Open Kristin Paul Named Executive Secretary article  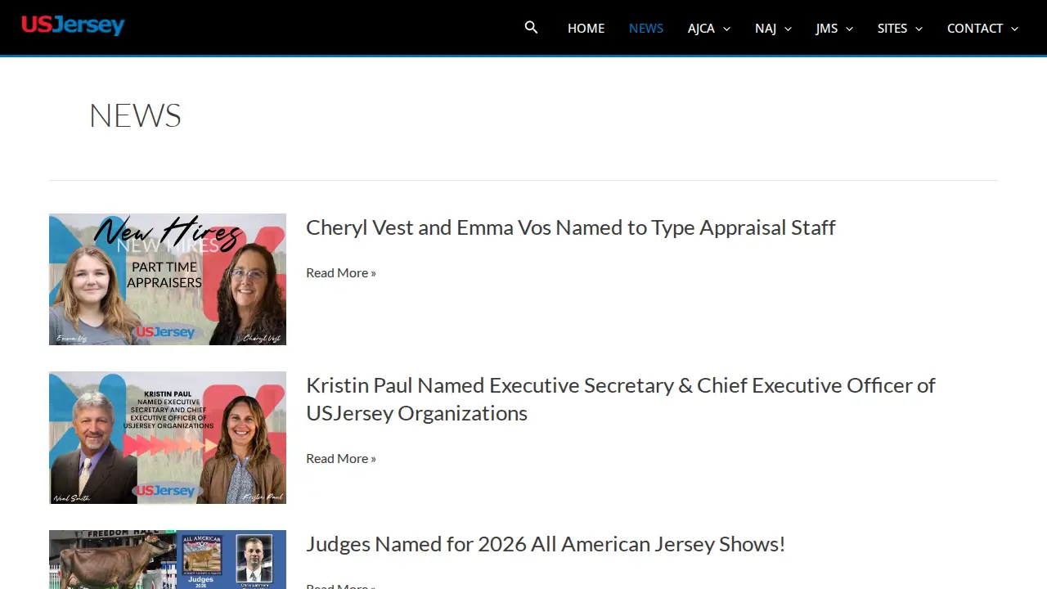point(621,399)
